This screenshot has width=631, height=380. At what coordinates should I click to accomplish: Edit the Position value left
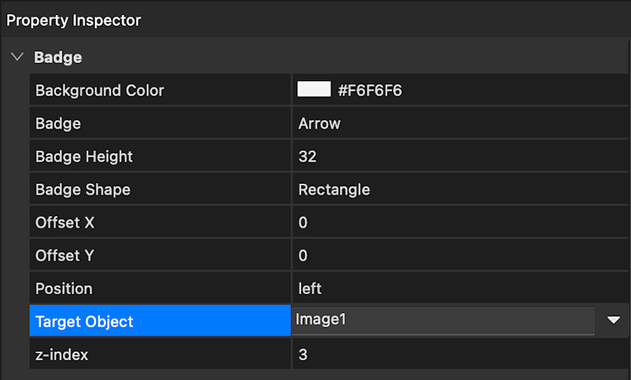[310, 289]
